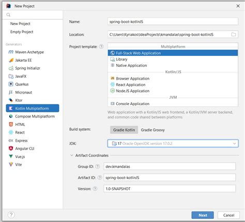This screenshot has width=245, height=222.
Task: Select Quarkus generator label
Action: tap(22, 84)
